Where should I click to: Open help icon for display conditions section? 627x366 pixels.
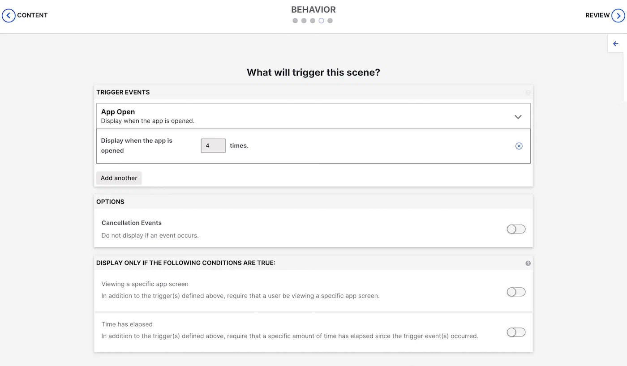pos(528,264)
